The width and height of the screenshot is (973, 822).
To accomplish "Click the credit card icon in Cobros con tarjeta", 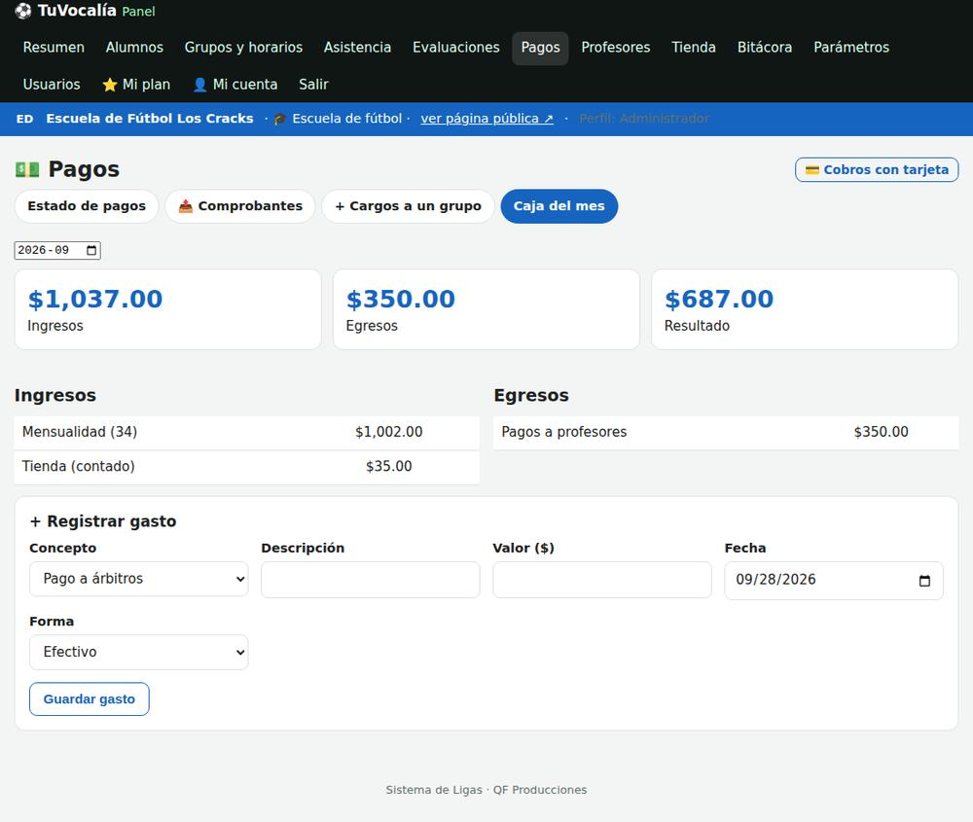I will [x=812, y=170].
